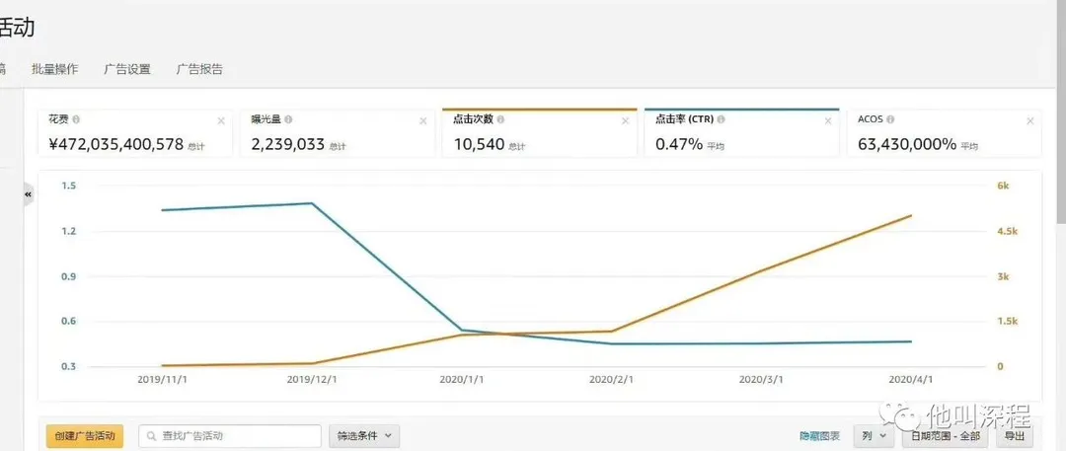This screenshot has width=1066, height=451.
Task: Click search magnifier icon in 查找广告活动 field
Action: 151,436
